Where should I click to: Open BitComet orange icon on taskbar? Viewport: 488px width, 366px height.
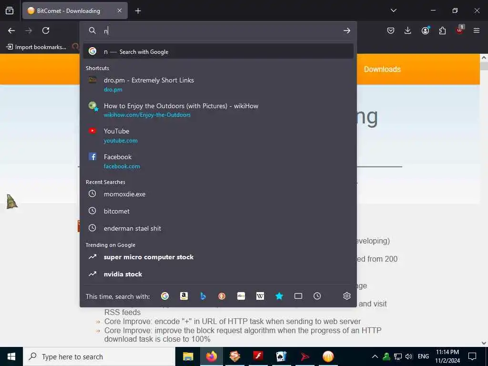328,356
